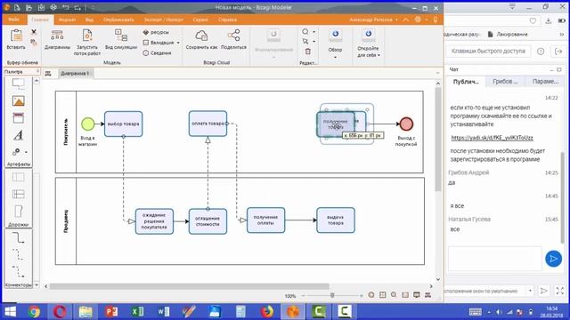570x320 pixels.
Task: Click the Вставить paste icon
Action: coord(16,36)
